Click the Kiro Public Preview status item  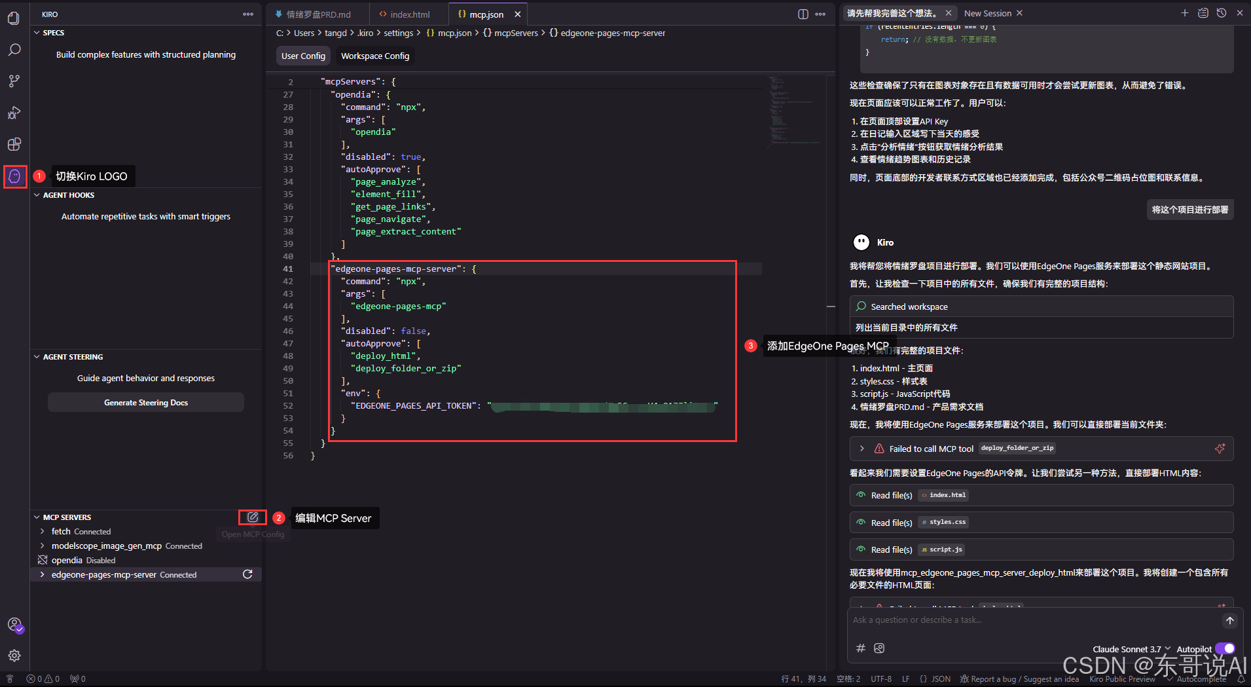coord(1122,679)
